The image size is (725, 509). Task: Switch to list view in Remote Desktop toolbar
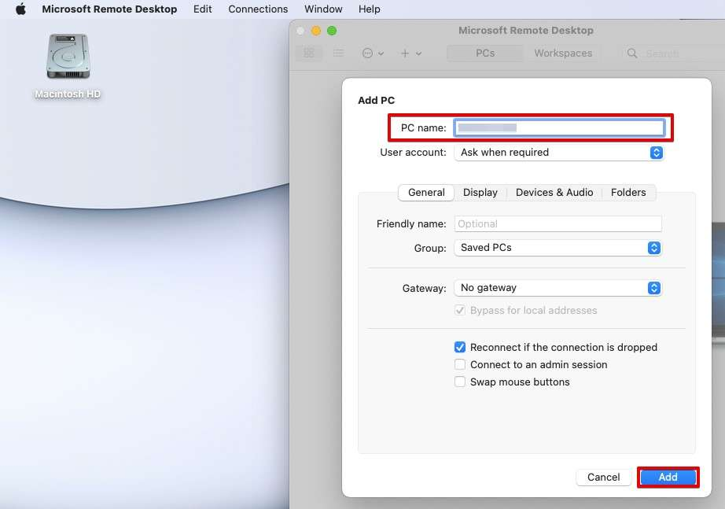[x=338, y=53]
